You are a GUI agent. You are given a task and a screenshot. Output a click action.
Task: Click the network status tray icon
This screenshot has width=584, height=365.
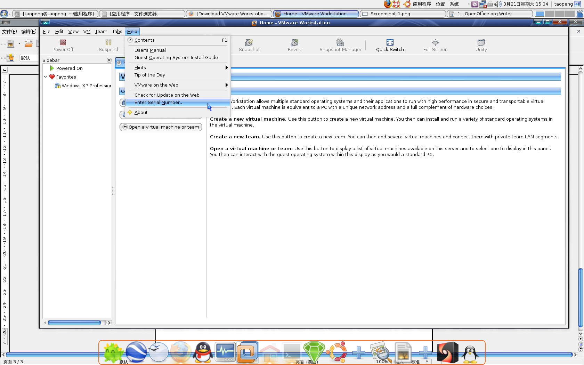tap(483, 4)
